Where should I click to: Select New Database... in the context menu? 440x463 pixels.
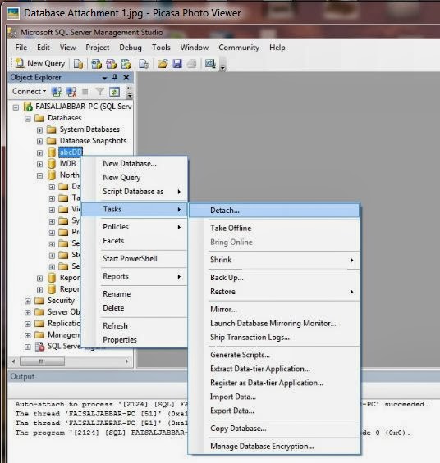point(135,163)
